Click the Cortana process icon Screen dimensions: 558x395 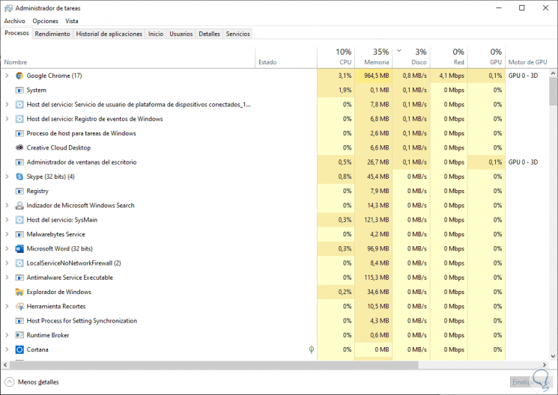19,350
